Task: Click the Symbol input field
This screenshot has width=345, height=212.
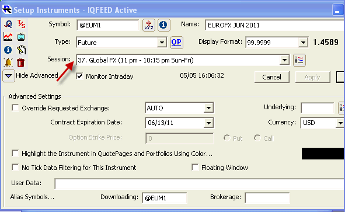Action: (108, 25)
